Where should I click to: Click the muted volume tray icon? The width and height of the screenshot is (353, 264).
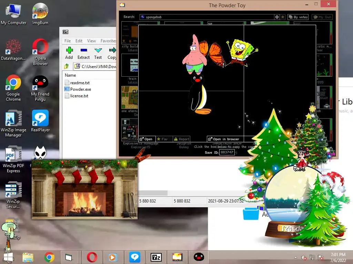304,257
